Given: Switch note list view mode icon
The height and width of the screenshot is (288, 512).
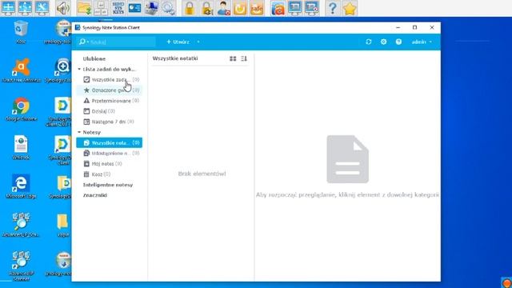Looking at the screenshot, I should click(233, 58).
